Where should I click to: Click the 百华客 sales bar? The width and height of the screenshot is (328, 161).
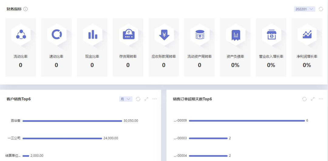72,121
